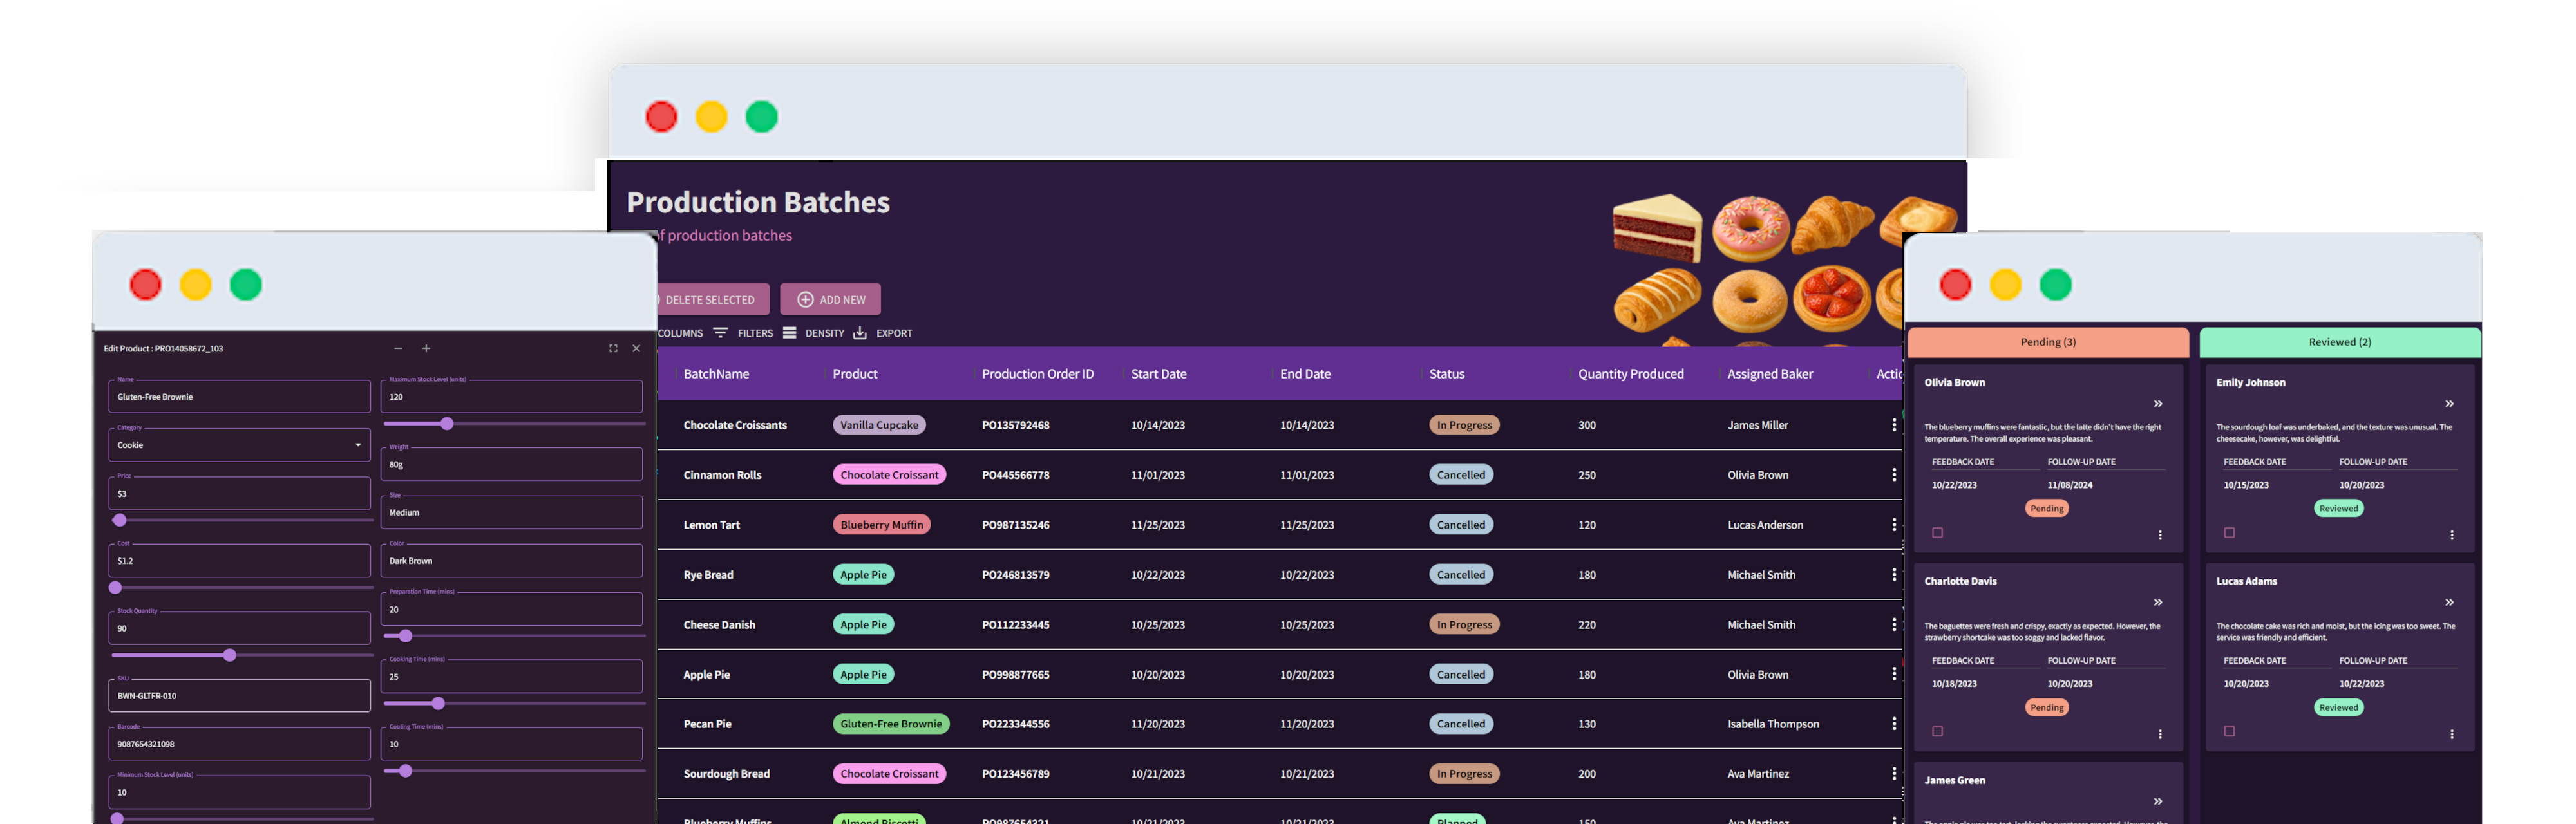This screenshot has width=2576, height=824.
Task: Expand Charlotte Davis card with double chevron
Action: point(2158,603)
